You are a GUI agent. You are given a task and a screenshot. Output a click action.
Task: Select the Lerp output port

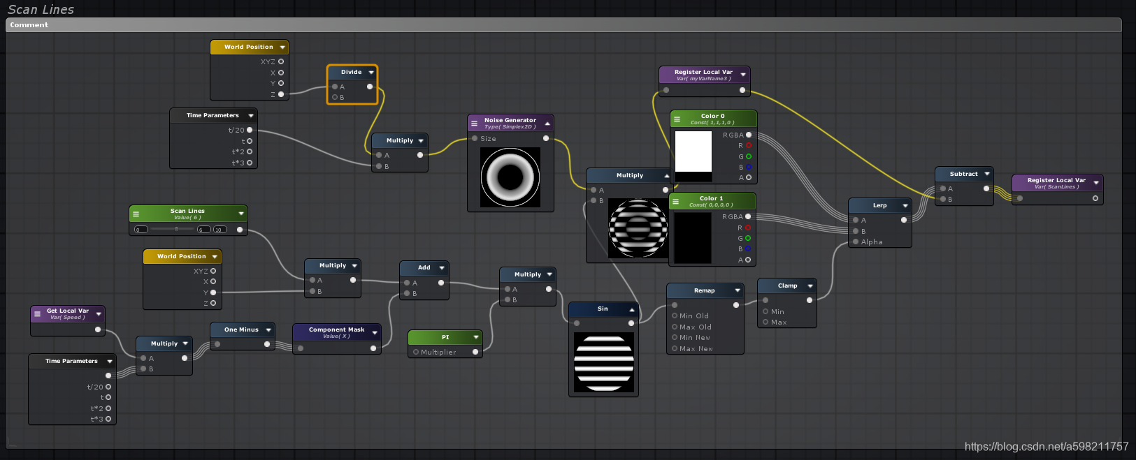pos(904,220)
